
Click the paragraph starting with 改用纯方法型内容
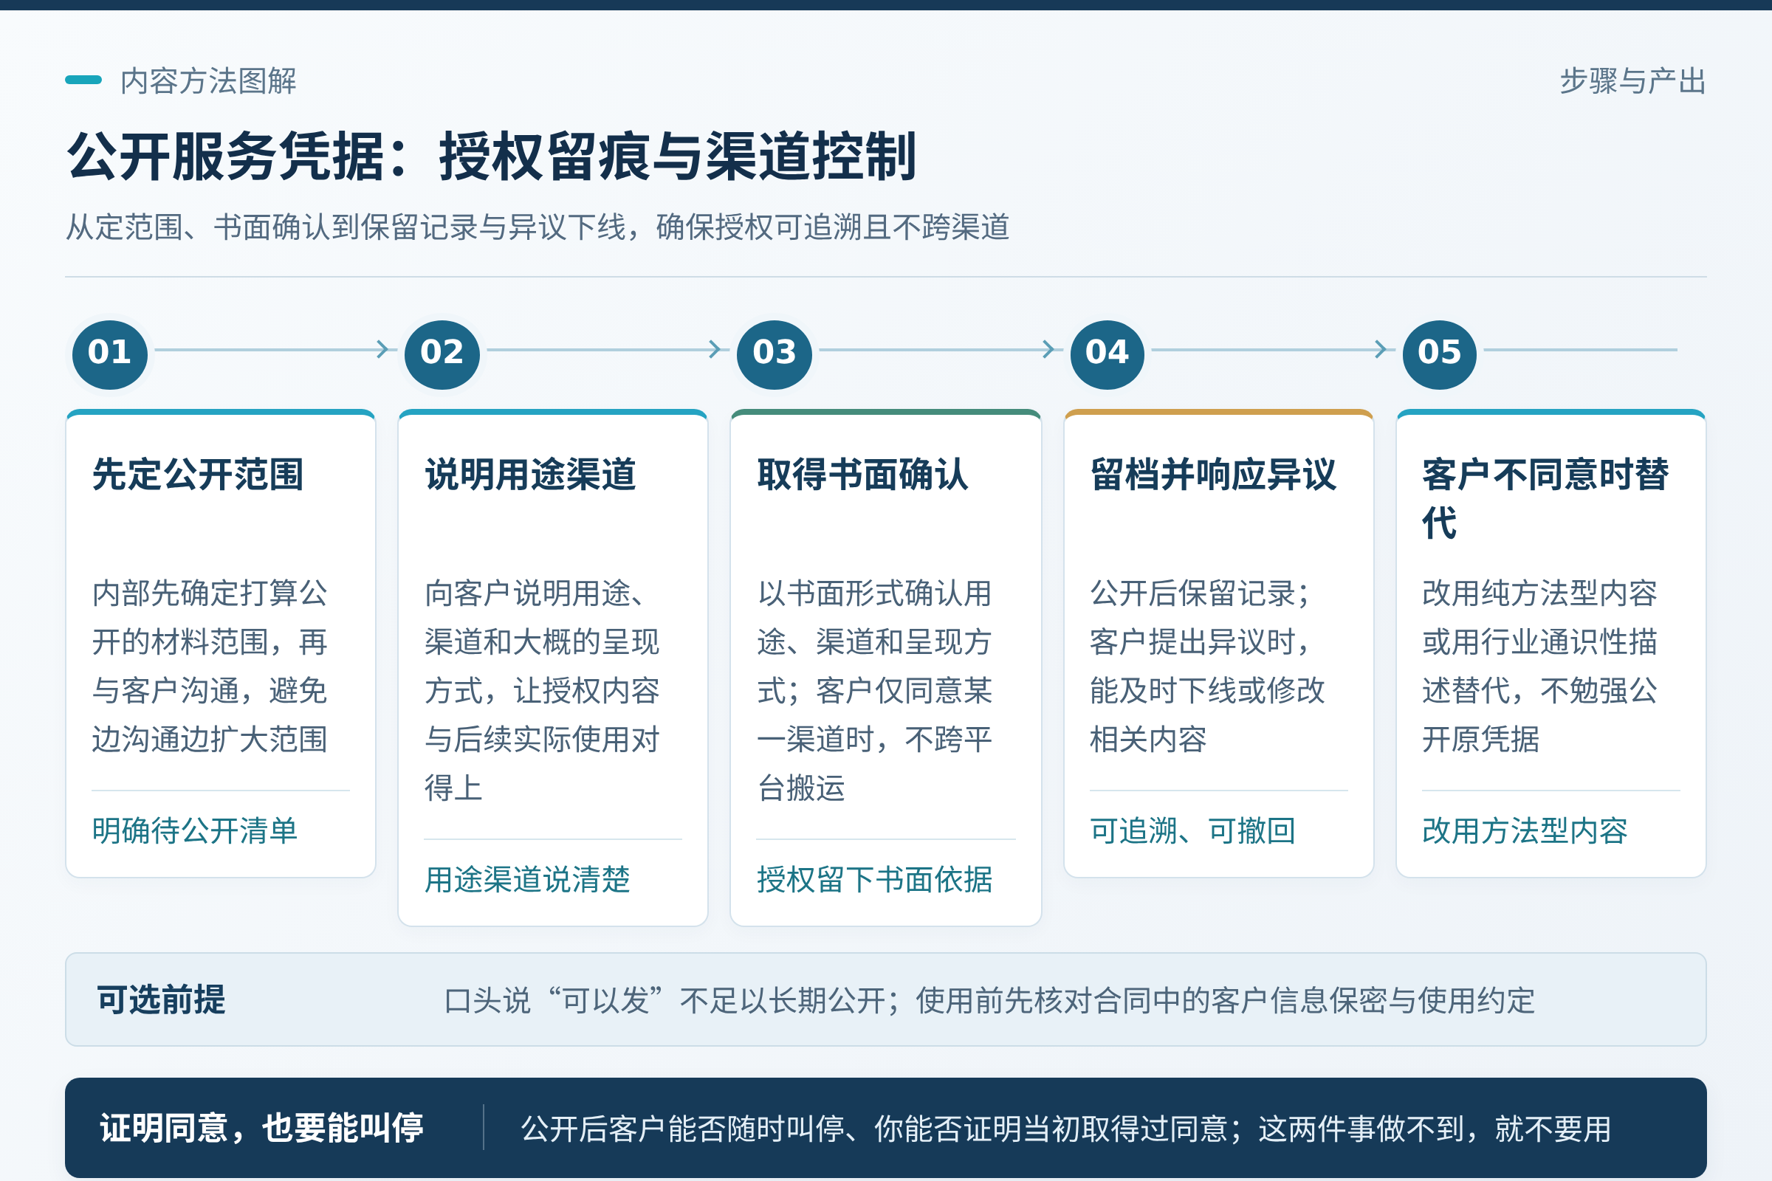(1540, 667)
